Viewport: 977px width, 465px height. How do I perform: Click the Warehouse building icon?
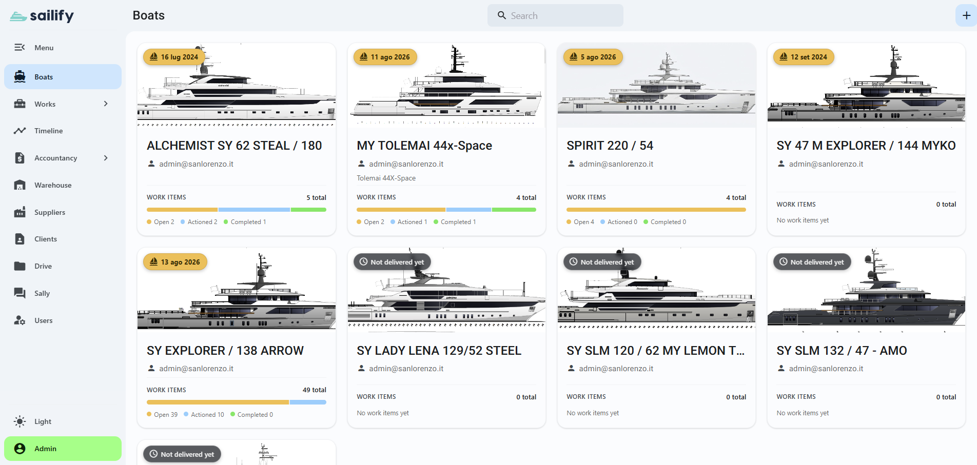point(19,185)
